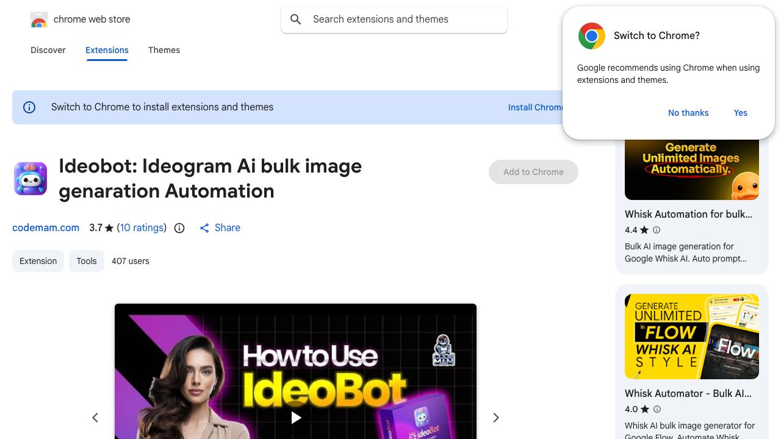Image resolution: width=781 pixels, height=439 pixels.
Task: Click the Extension category chip
Action: pyautogui.click(x=38, y=261)
